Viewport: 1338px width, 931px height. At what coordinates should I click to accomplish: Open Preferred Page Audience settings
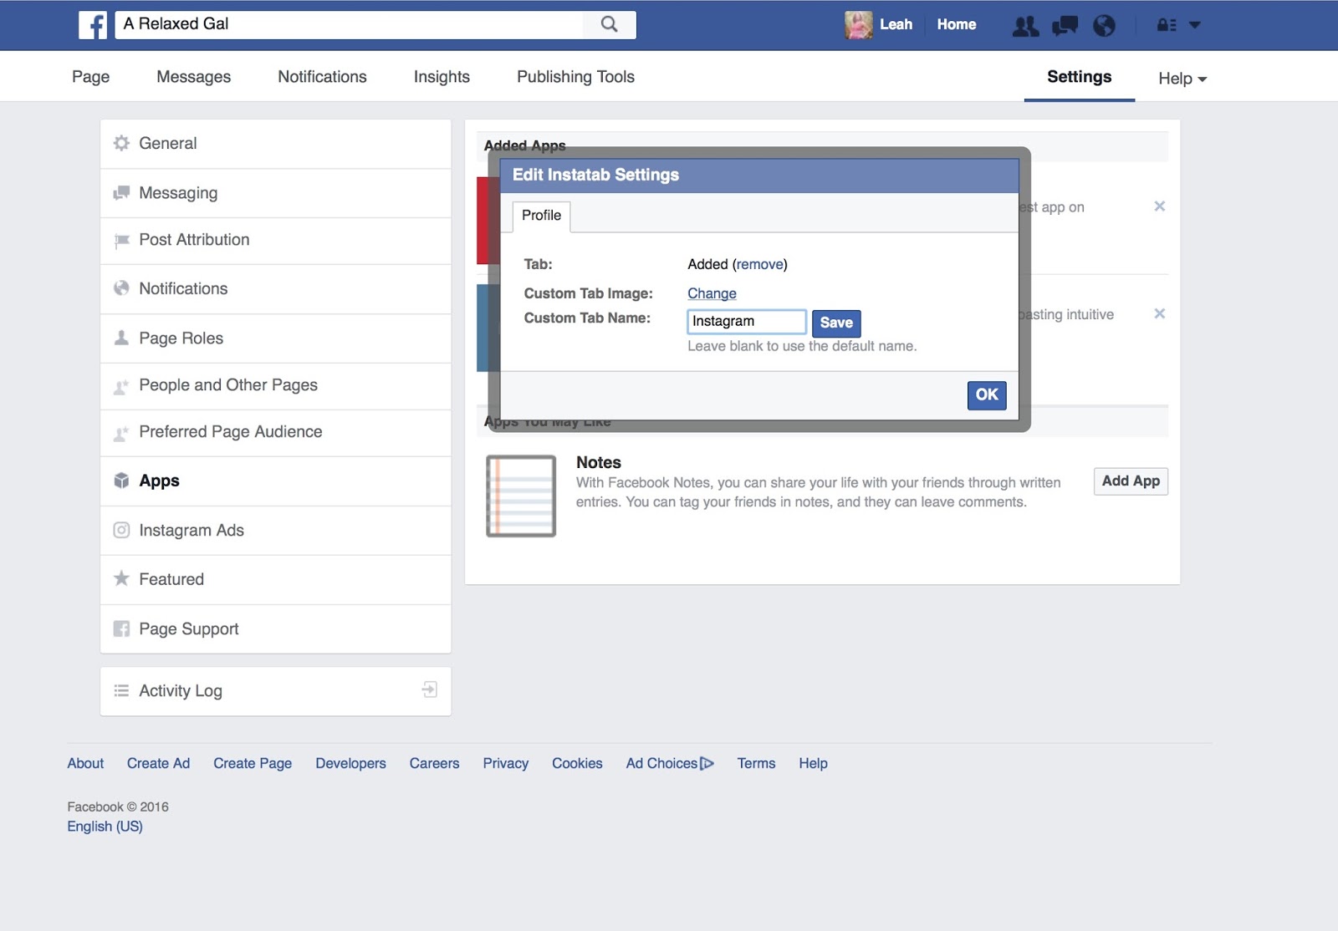(x=276, y=433)
